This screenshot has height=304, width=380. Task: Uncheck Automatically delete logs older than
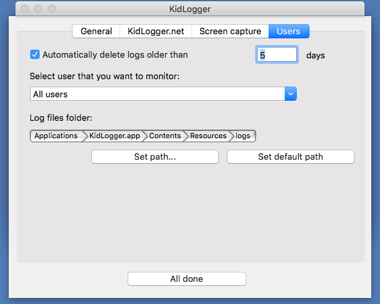35,54
